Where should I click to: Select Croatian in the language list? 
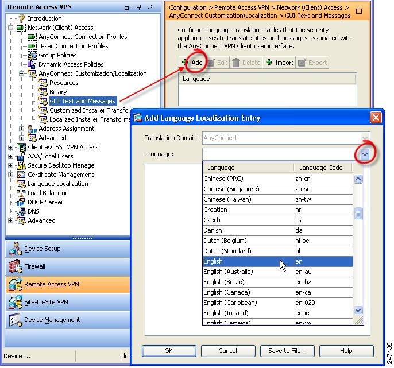277,210
